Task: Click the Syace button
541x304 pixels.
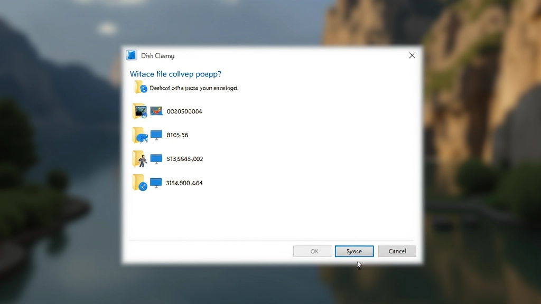Action: 354,251
